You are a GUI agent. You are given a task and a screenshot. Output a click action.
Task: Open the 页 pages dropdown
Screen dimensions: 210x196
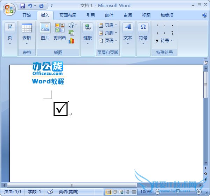pyautogui.click(x=10, y=34)
